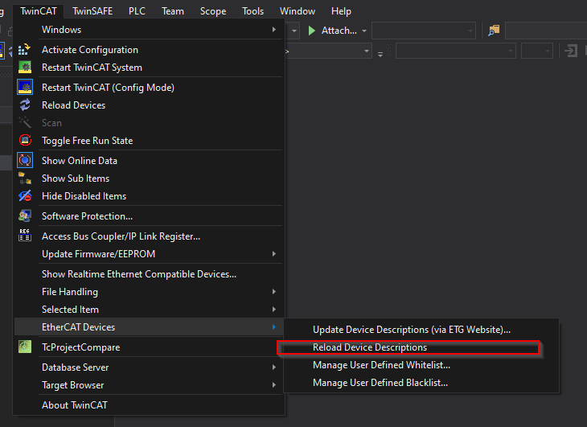Click the search input field in toolbar
Screen dimensions: 587x427
click(x=546, y=31)
